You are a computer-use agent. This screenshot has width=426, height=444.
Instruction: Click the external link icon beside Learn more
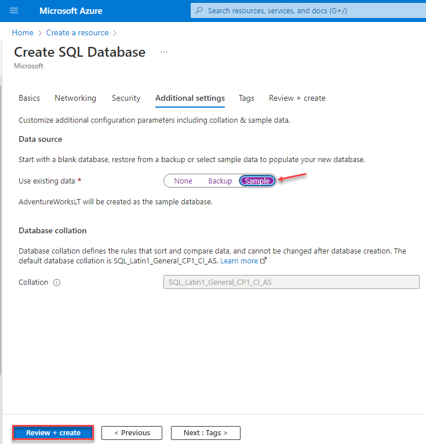click(263, 260)
